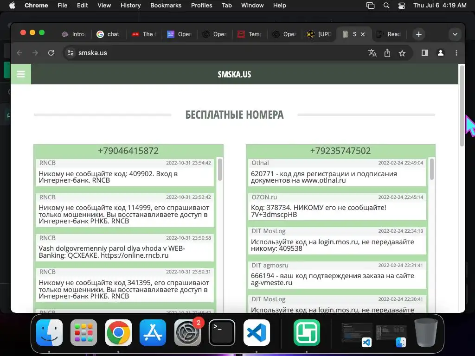Open Terminal from the Dock

tap(222, 332)
